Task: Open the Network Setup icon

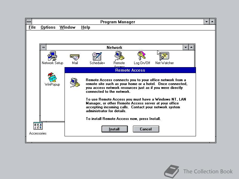Action: click(x=52, y=56)
